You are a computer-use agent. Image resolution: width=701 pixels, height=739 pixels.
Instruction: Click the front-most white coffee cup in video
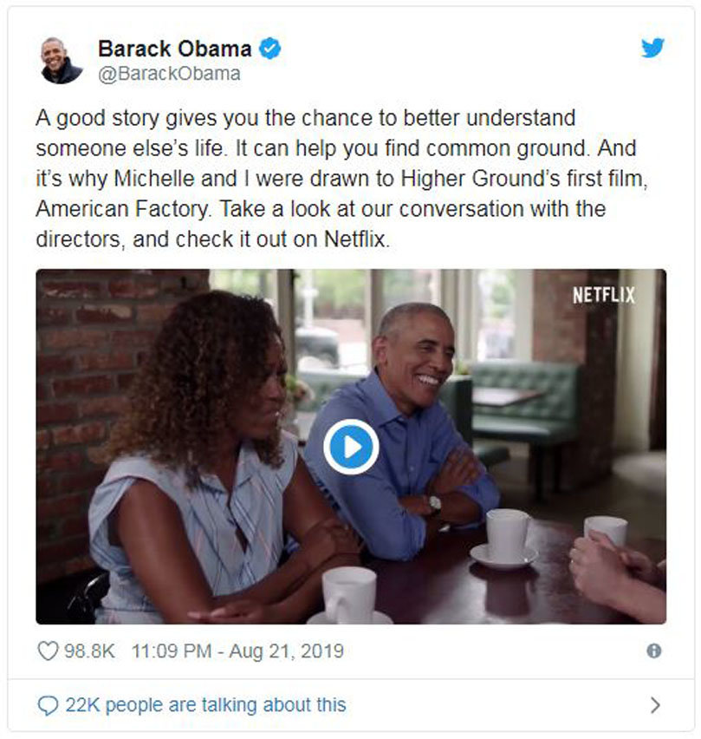point(349,596)
